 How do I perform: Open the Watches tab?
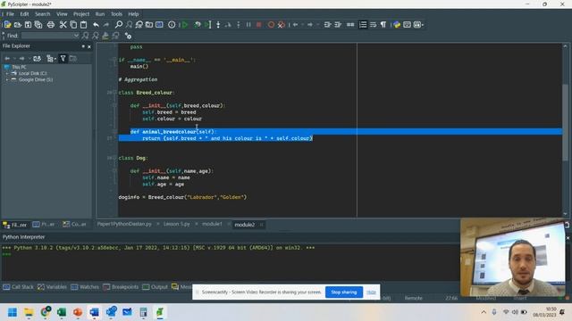85,287
